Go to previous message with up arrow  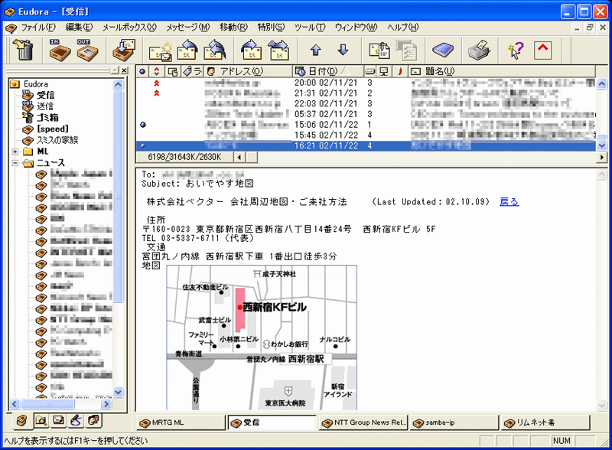point(315,51)
